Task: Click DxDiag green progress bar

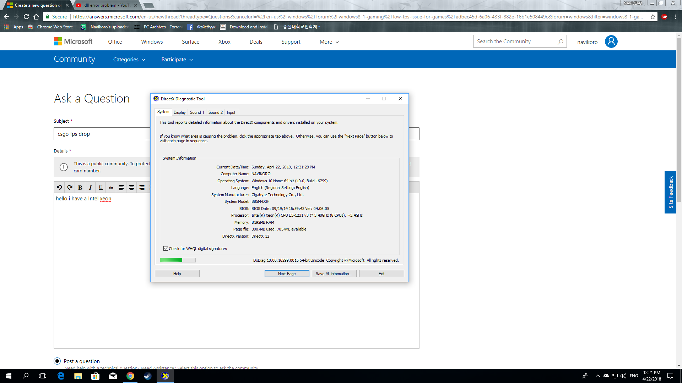Action: [x=178, y=260]
